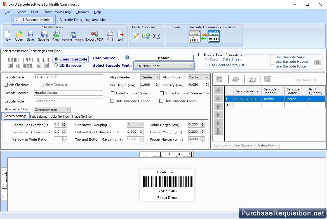Select the Sum fx formula icon under Batch Processing

156,36
